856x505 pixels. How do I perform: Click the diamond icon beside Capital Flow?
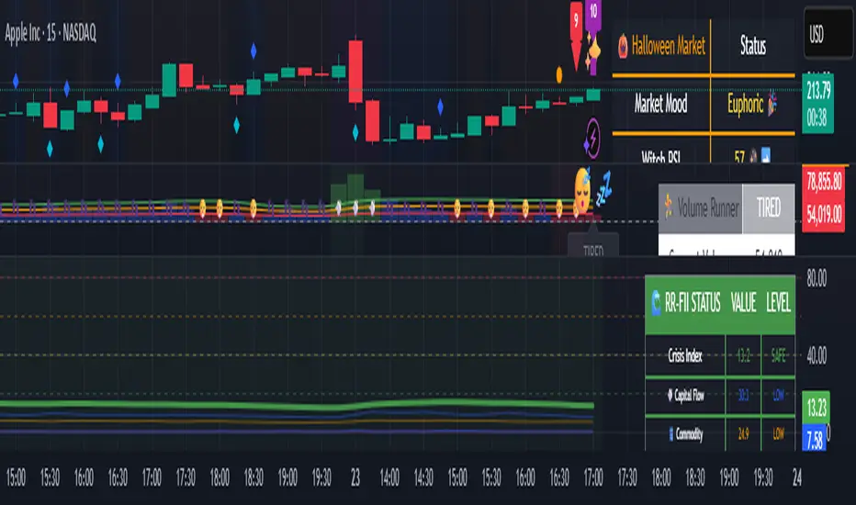tap(670, 395)
